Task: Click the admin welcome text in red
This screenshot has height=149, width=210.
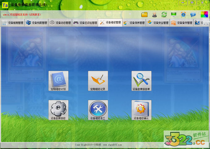Action: tap(22, 15)
